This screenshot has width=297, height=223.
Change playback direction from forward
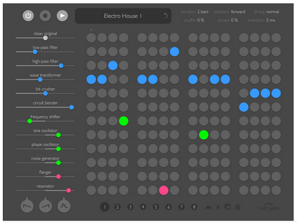(x=238, y=12)
